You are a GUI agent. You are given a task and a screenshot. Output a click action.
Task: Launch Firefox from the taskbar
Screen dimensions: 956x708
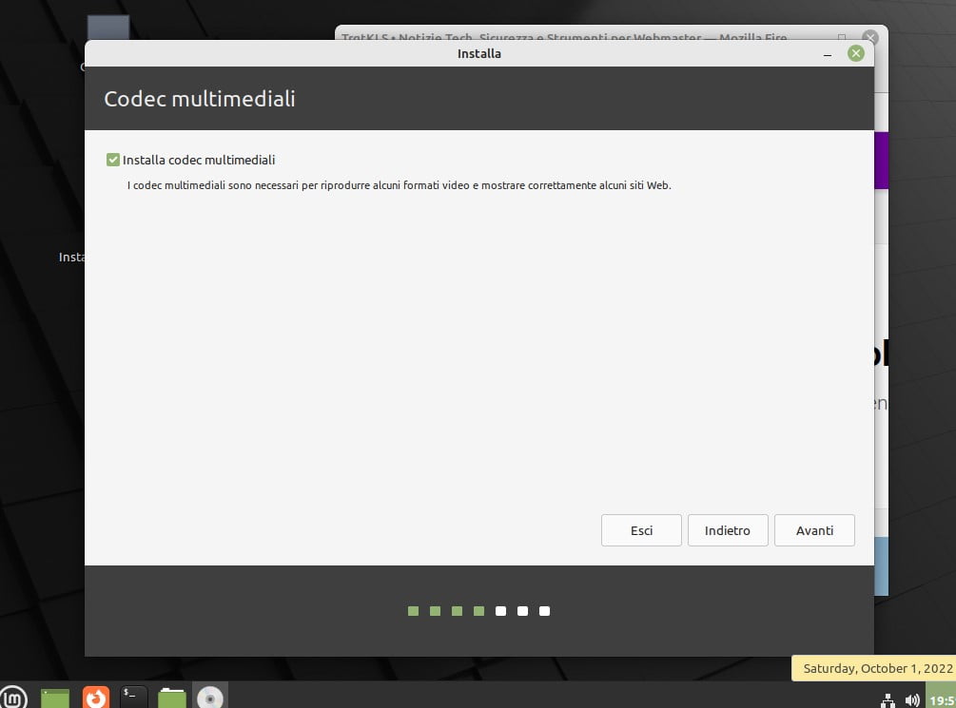coord(95,698)
